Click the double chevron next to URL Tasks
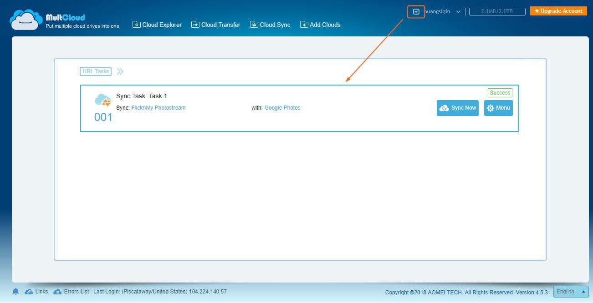The height and width of the screenshot is (303, 593). click(x=120, y=71)
